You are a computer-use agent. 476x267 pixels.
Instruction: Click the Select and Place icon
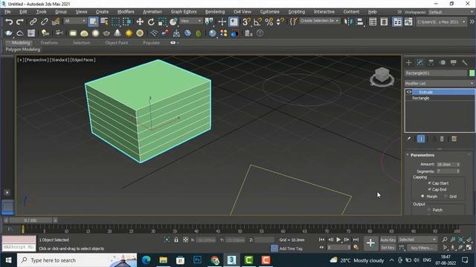[x=173, y=22]
